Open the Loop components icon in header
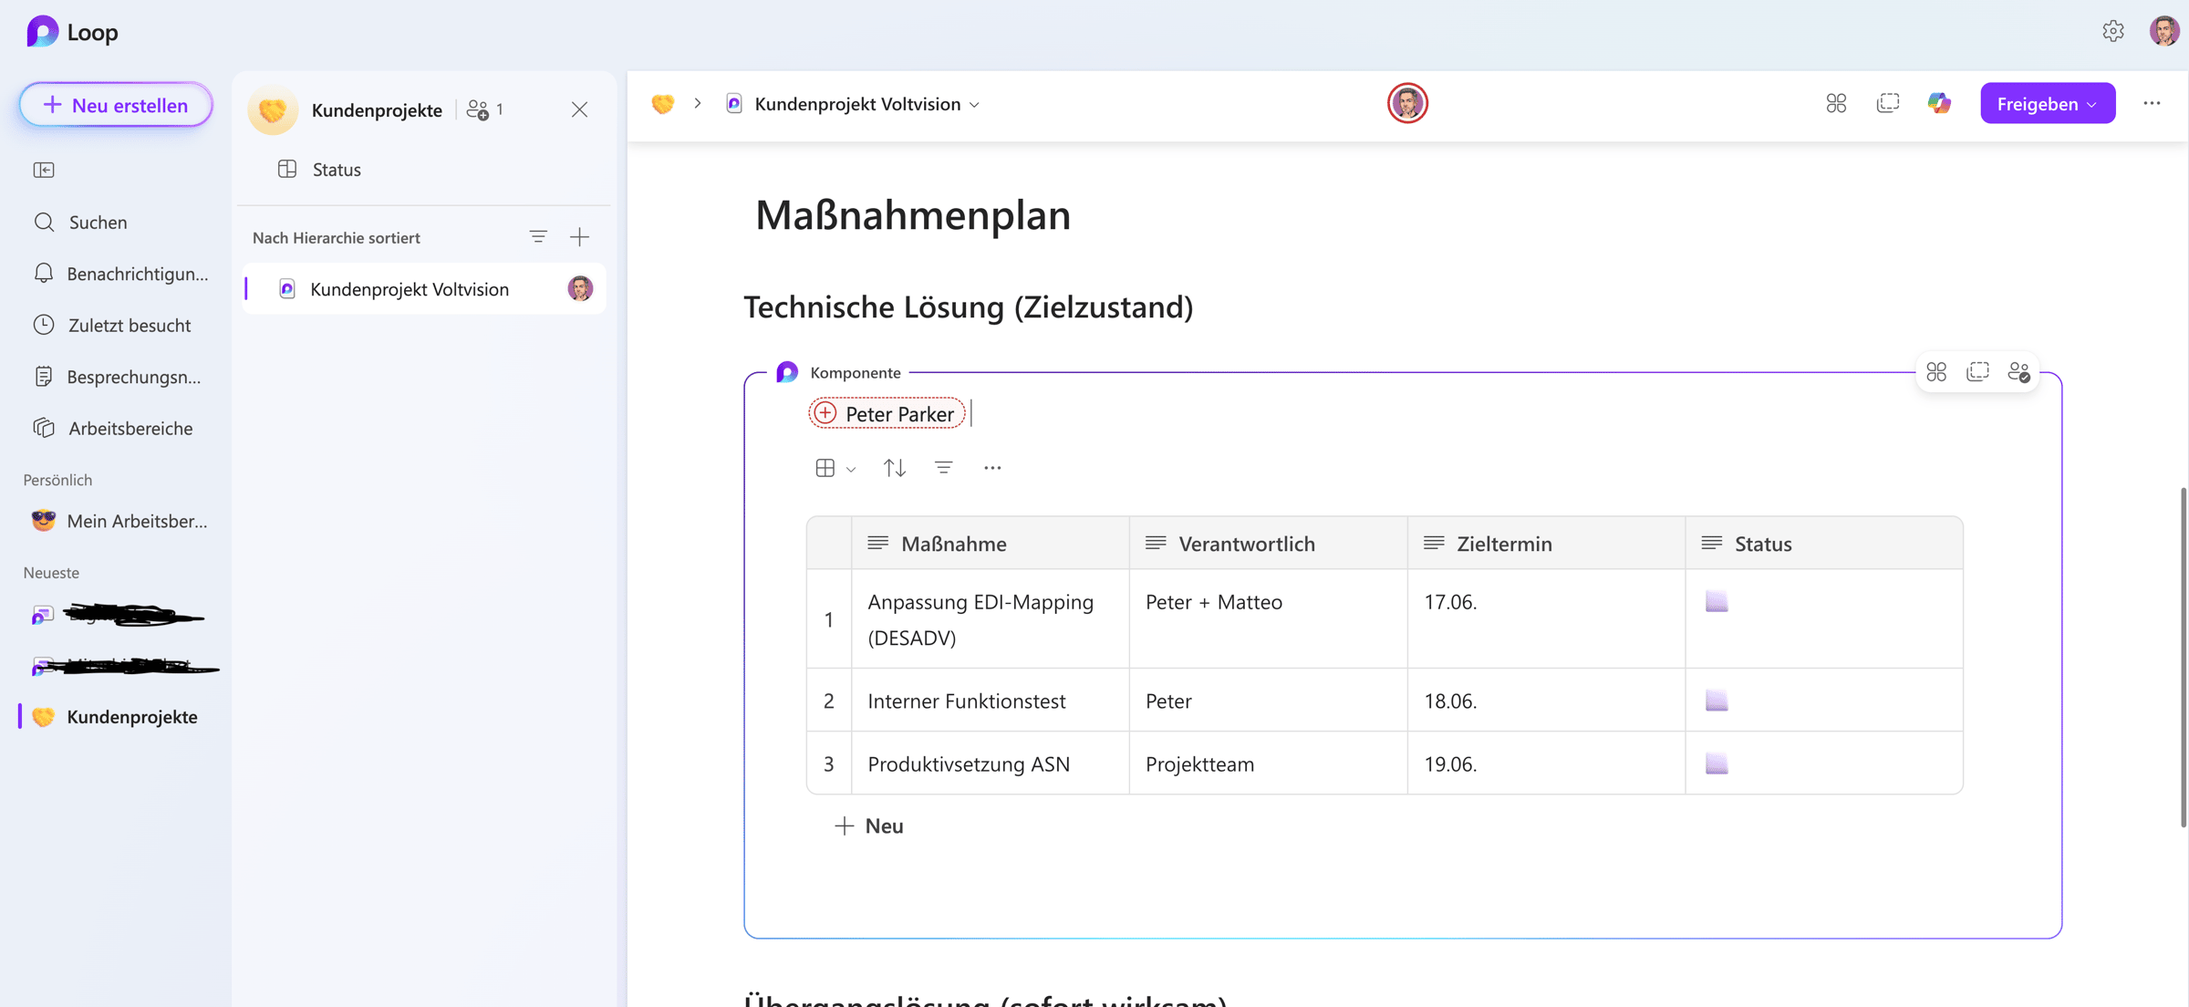This screenshot has width=2189, height=1007. (x=1836, y=104)
